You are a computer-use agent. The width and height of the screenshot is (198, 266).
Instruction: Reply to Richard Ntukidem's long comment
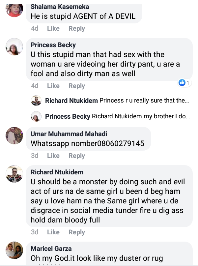(76, 232)
